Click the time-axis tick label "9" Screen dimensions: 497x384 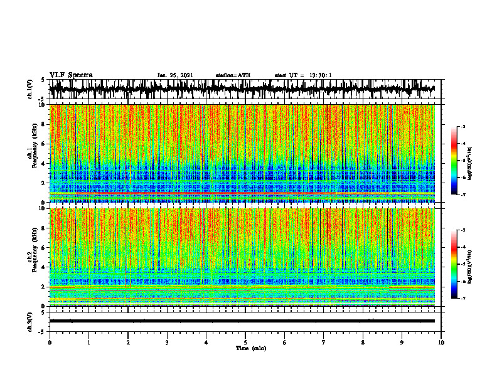click(402, 343)
